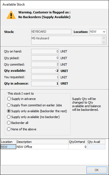Screen dimensions: 109x175
Task: Click the OK button
Action: (x=97, y=170)
